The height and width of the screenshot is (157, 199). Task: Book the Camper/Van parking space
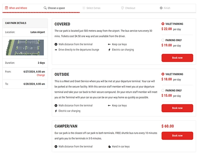tap(177, 136)
